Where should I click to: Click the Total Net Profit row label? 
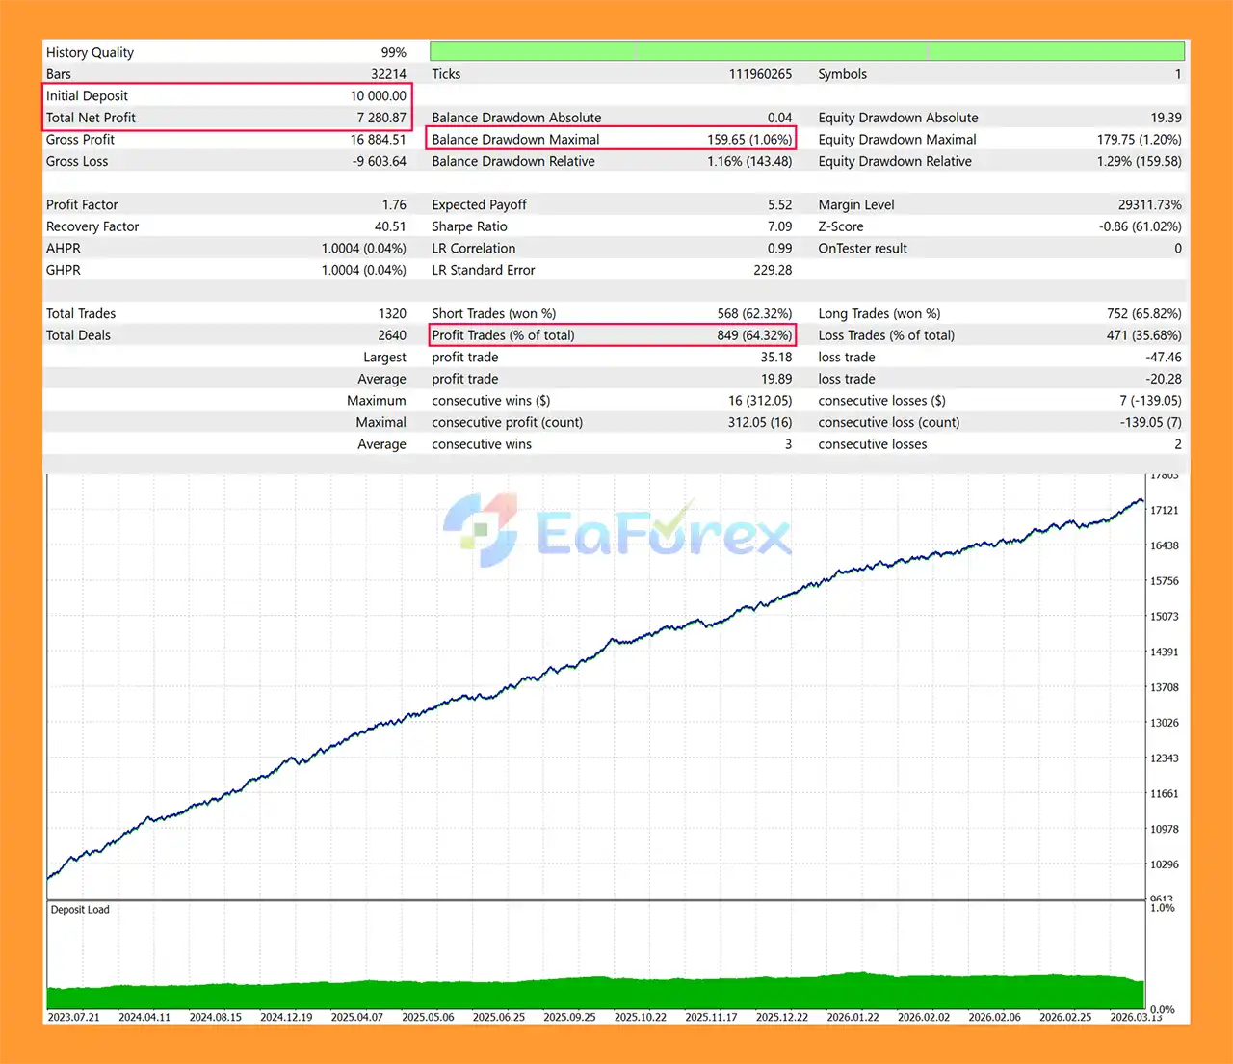coord(91,118)
